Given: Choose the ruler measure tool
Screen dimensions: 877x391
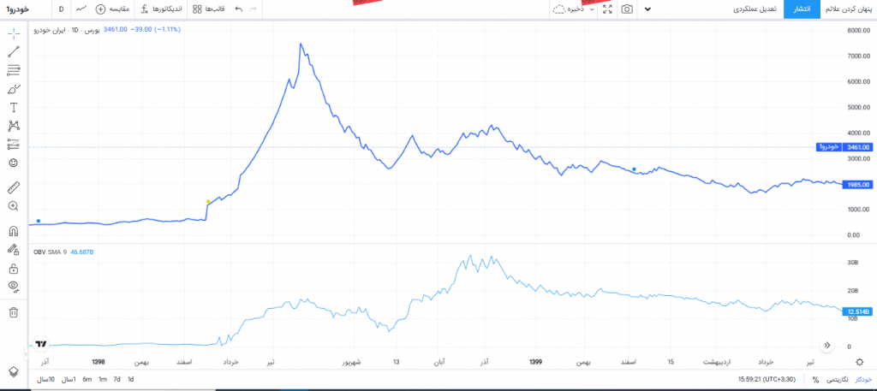Looking at the screenshot, I should pyautogui.click(x=14, y=187).
